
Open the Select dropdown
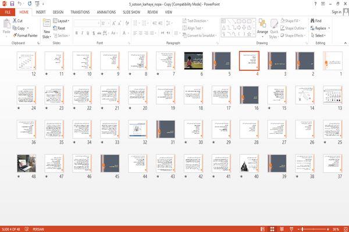pyautogui.click(x=318, y=35)
